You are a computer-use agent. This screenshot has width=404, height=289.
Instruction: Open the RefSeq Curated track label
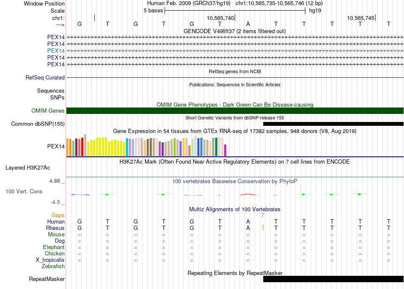[x=45, y=77]
